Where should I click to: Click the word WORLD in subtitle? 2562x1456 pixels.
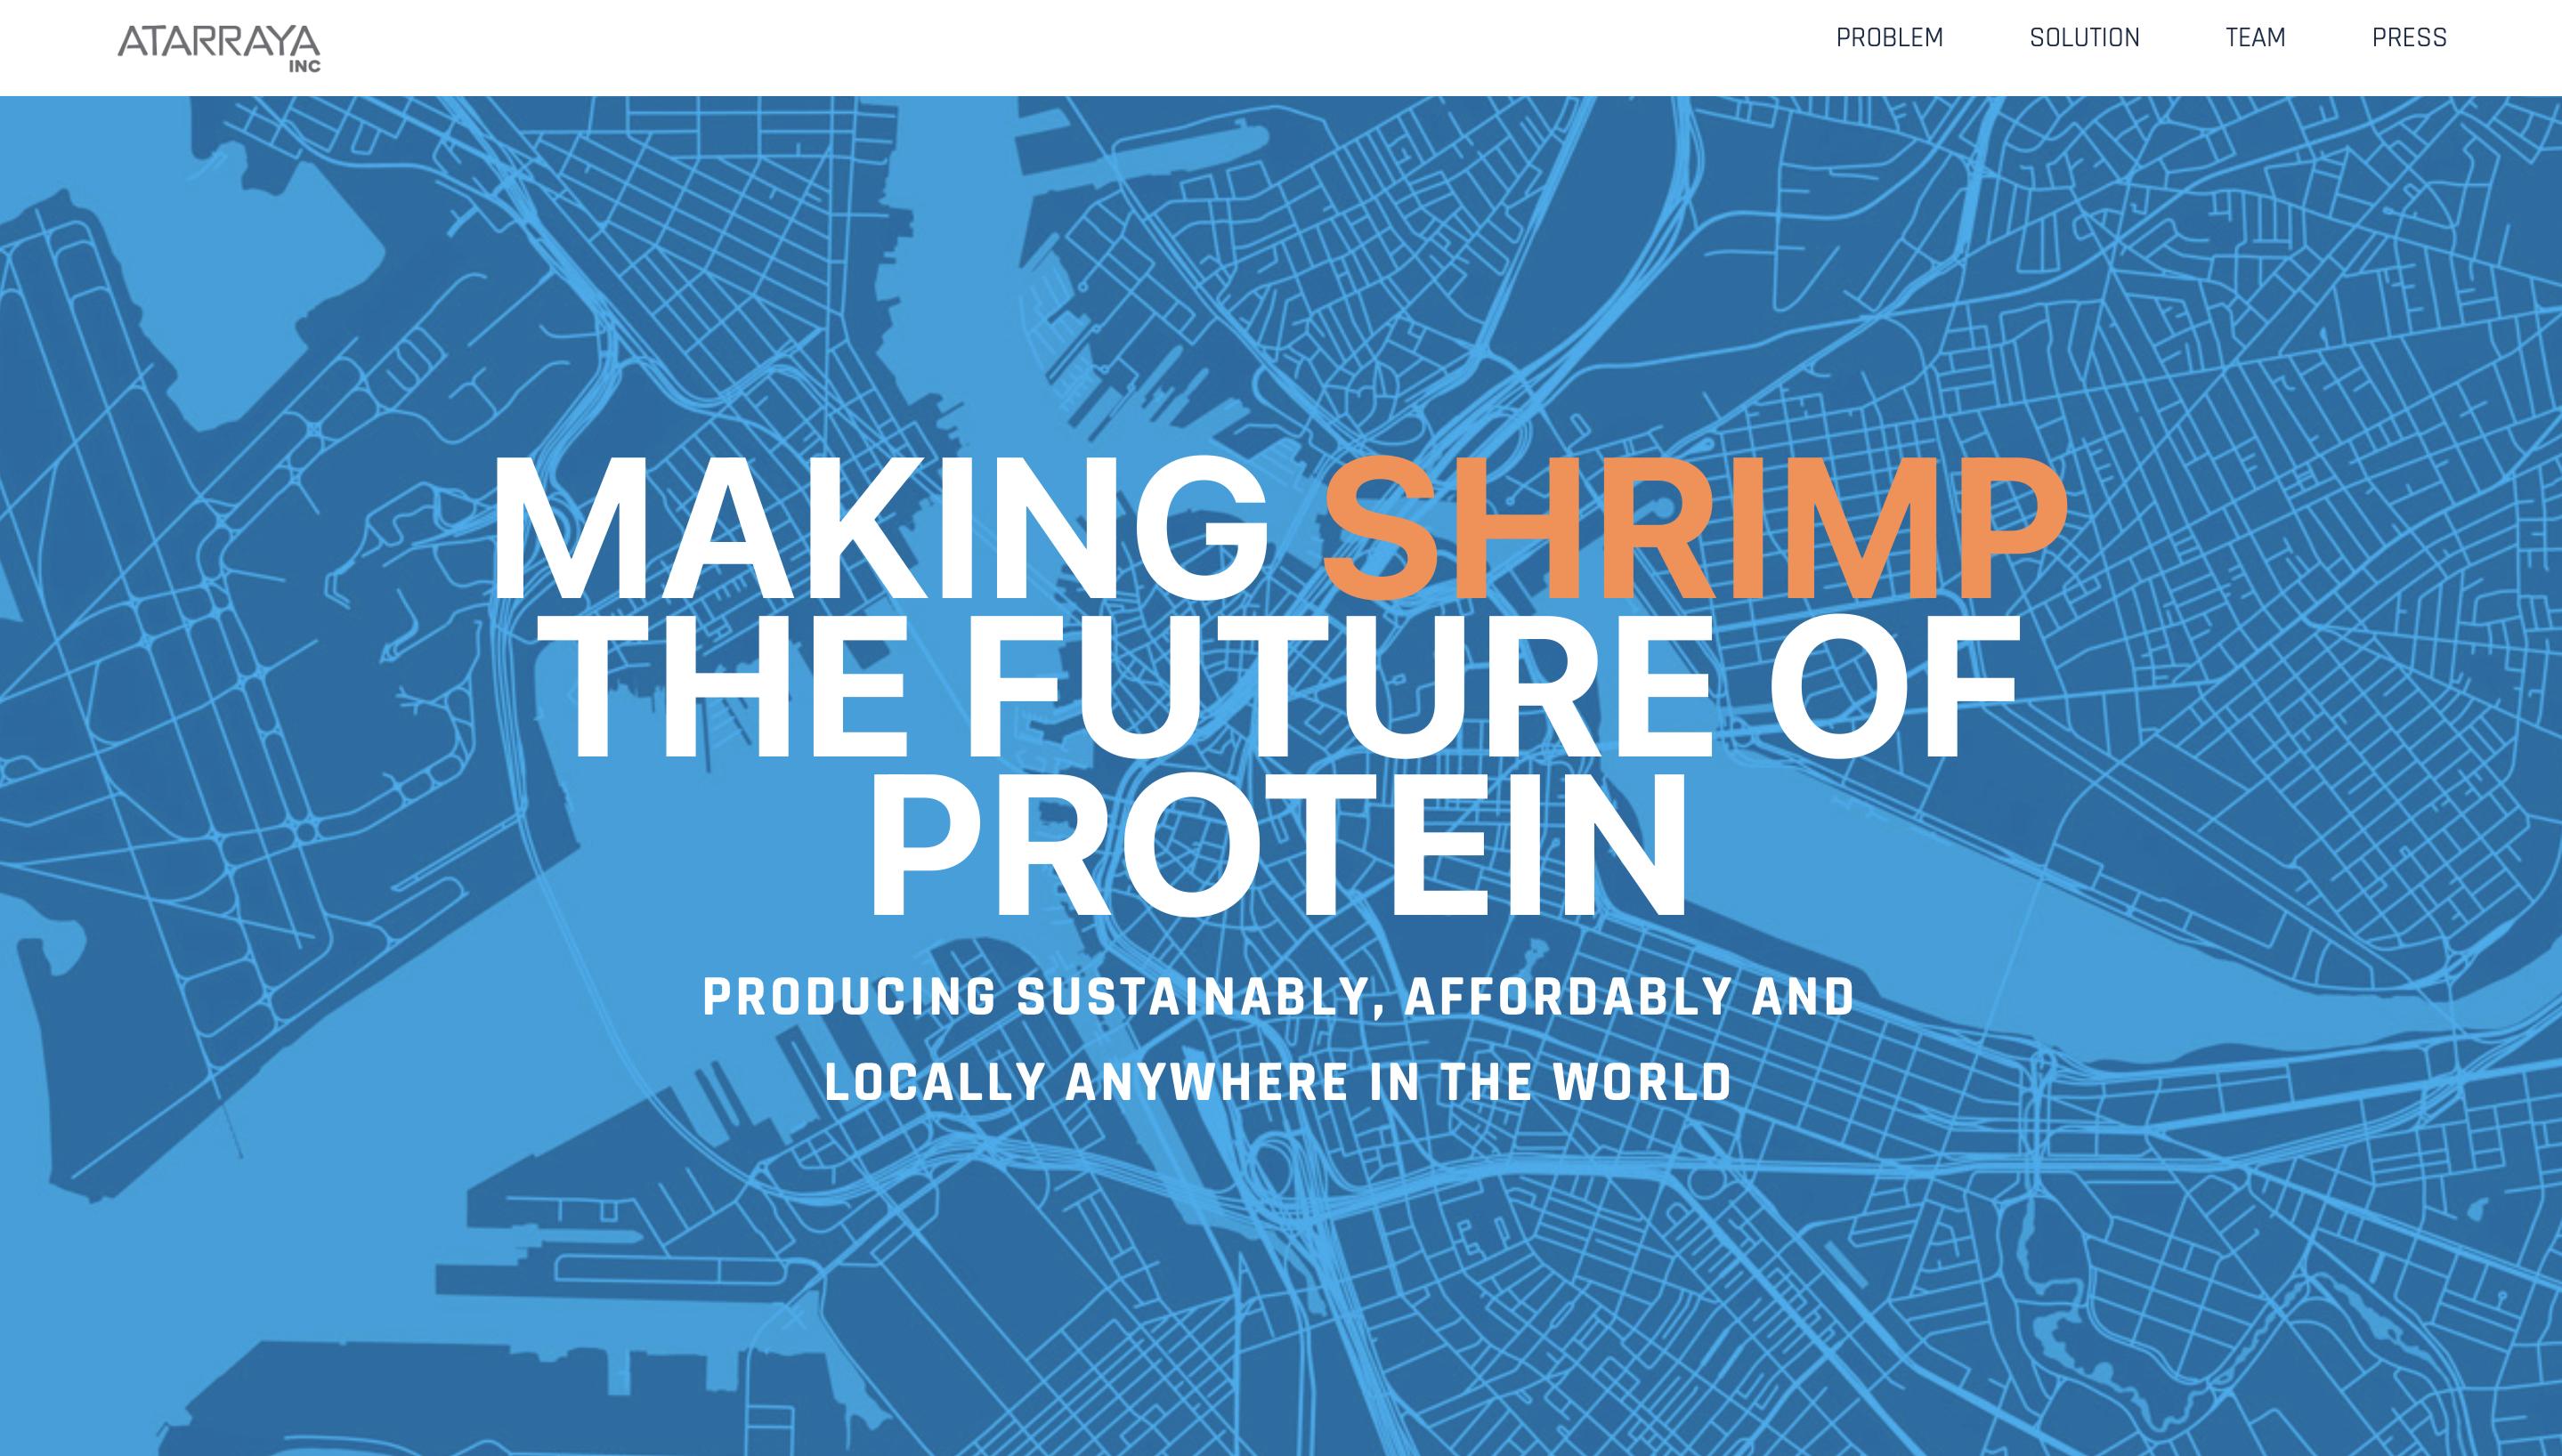click(1641, 1082)
